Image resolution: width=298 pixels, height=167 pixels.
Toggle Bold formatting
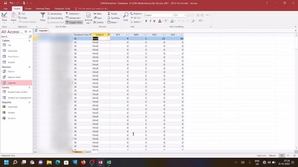coord(146,21)
